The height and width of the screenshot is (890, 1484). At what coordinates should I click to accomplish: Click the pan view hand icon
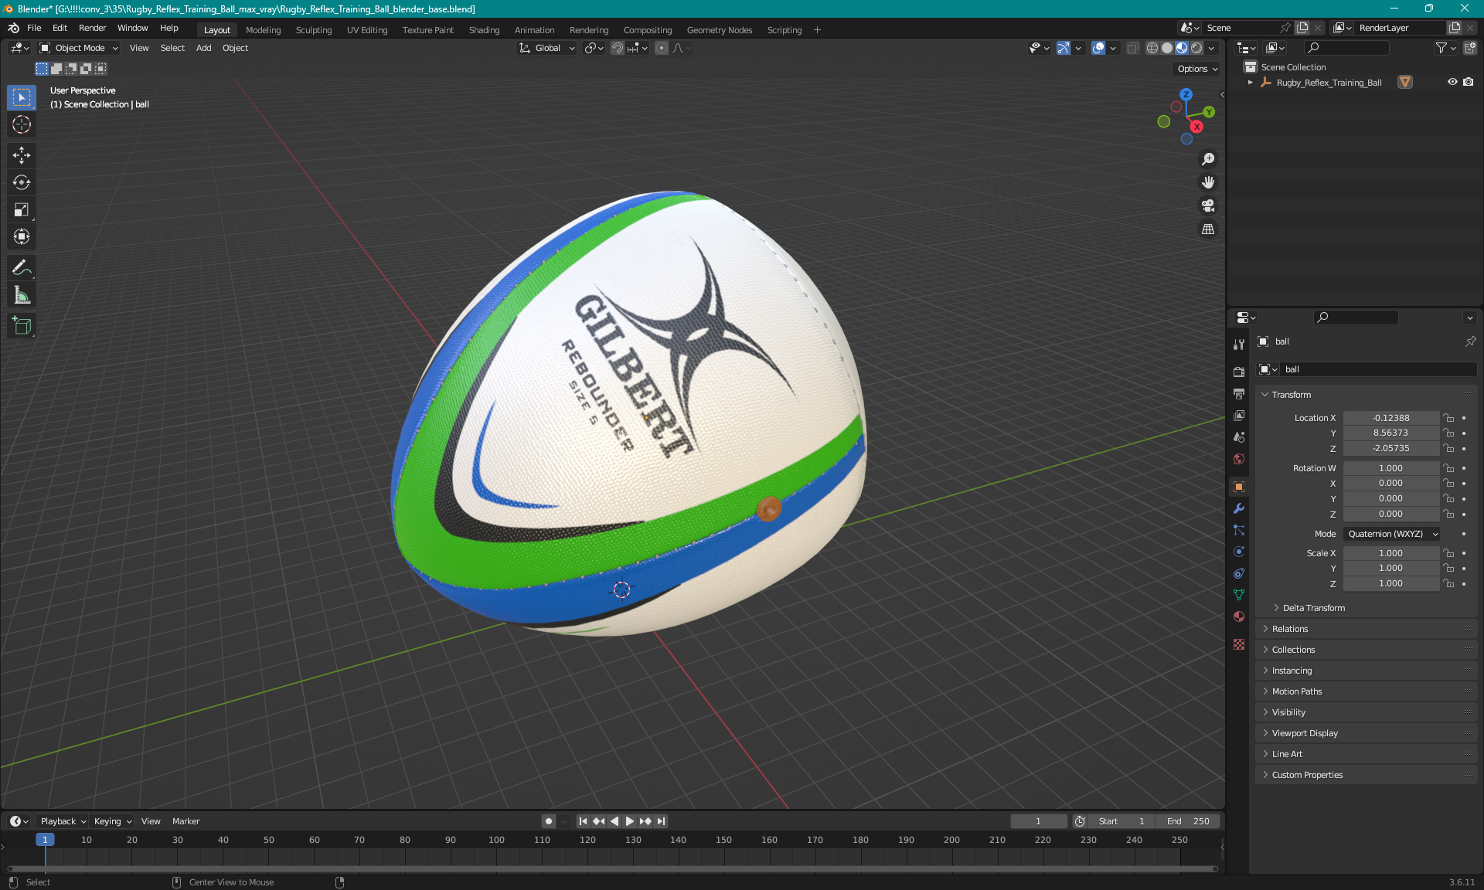pos(1208,182)
